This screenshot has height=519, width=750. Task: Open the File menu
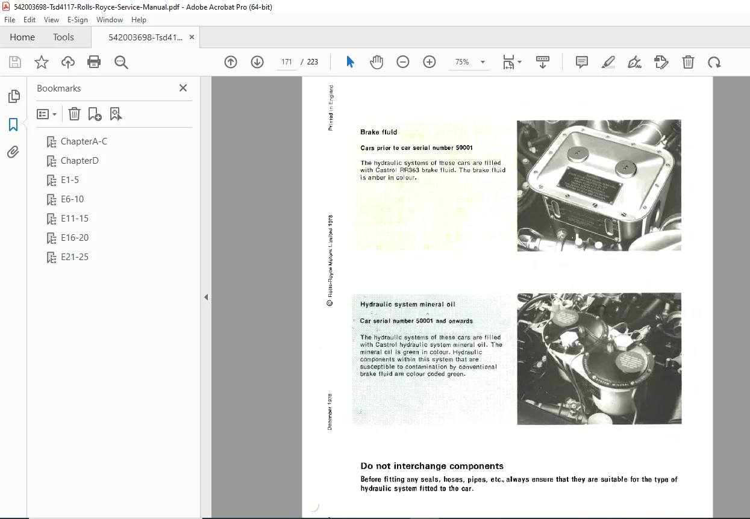tap(10, 20)
